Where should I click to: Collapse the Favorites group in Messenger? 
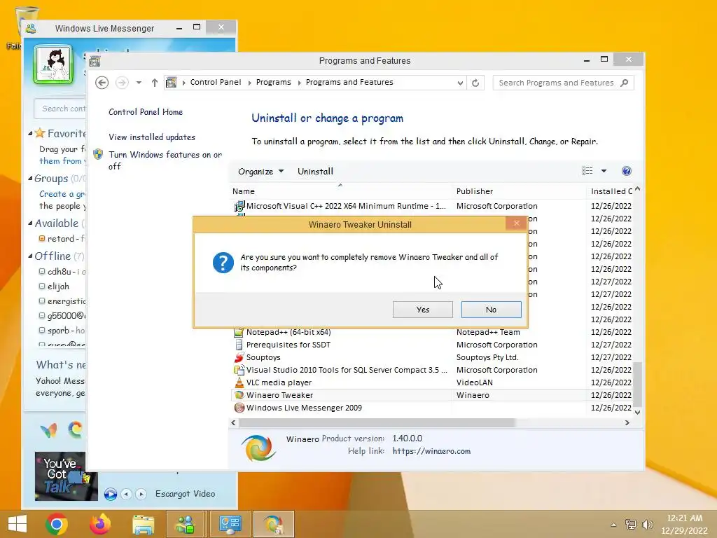coord(30,134)
